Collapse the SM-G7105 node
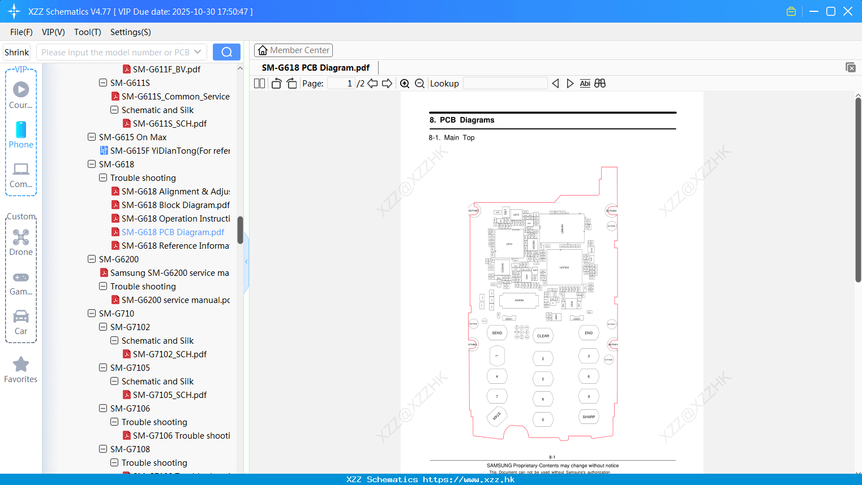Screen dimensions: 862x485 (103, 367)
